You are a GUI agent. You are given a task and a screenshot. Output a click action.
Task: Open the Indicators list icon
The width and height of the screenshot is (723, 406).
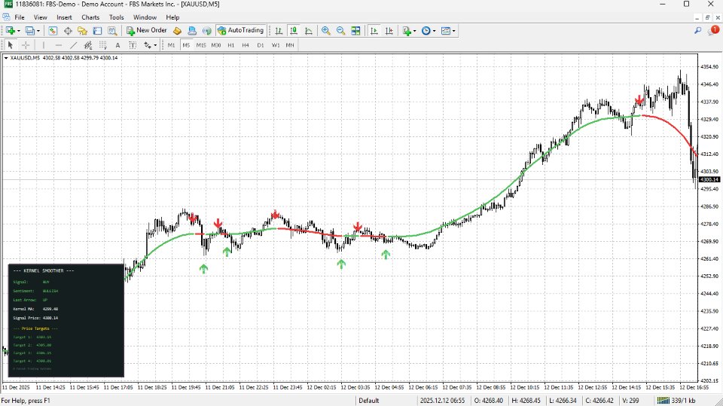[407, 30]
